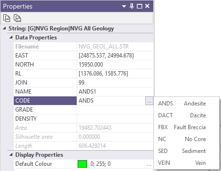Collapse the Data Properties group
Viewport: 221px width, 171px height.
[11, 38]
